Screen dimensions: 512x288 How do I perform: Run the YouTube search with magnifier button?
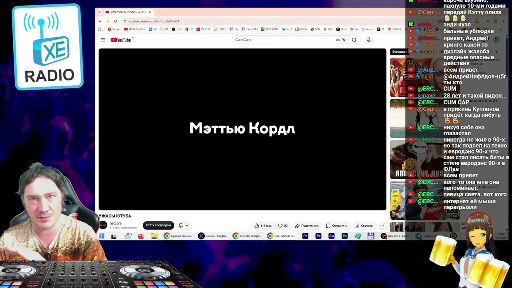354,40
